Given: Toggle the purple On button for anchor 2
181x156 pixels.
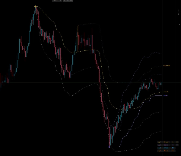Looking at the screenshot, I should point(173,145).
